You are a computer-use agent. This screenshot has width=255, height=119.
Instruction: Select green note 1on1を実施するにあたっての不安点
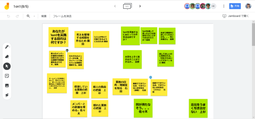pos(130,36)
